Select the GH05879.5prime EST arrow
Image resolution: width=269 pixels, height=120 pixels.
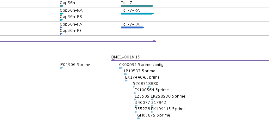tap(139, 118)
